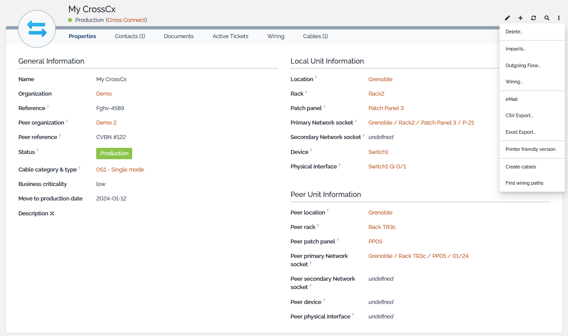Click help mark next to Peer organization
Screen dimensions: 568x336
[67, 121]
